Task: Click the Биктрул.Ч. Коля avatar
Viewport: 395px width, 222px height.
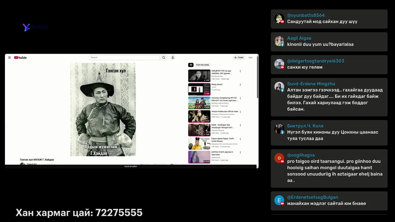Action: pyautogui.click(x=279, y=129)
